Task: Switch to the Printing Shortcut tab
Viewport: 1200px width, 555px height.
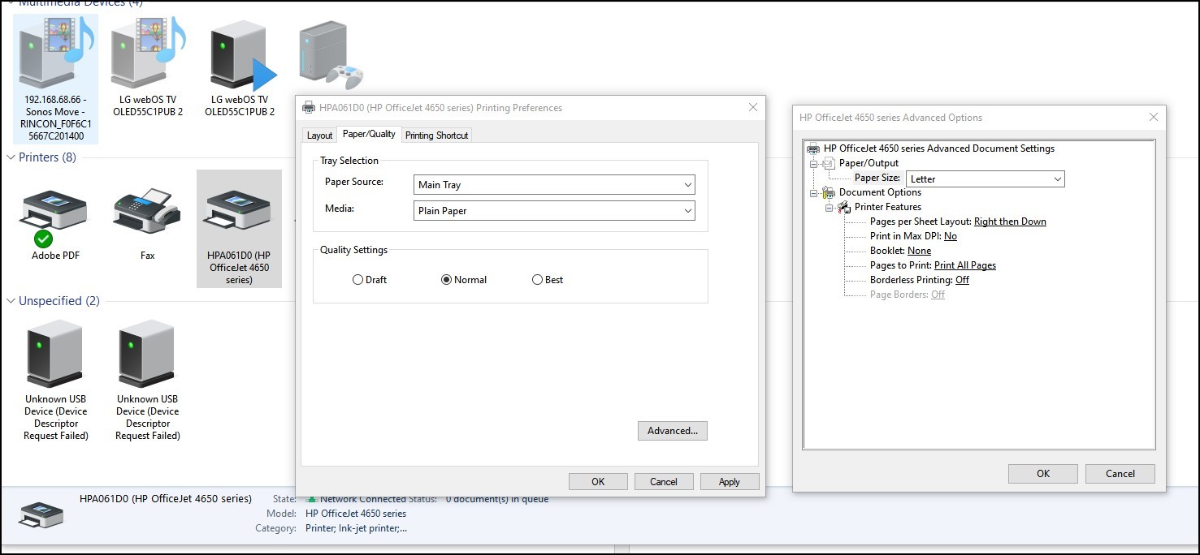Action: [x=436, y=135]
